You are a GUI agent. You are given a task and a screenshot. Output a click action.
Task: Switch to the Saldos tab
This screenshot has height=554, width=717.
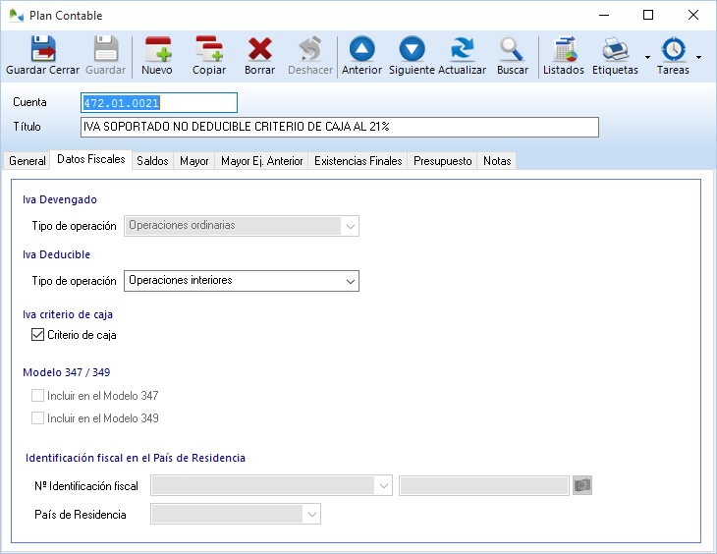point(152,161)
